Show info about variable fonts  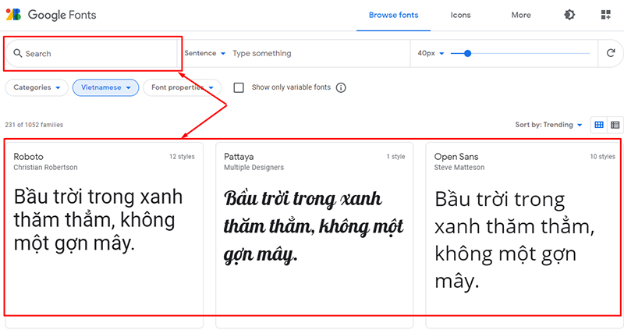point(341,87)
